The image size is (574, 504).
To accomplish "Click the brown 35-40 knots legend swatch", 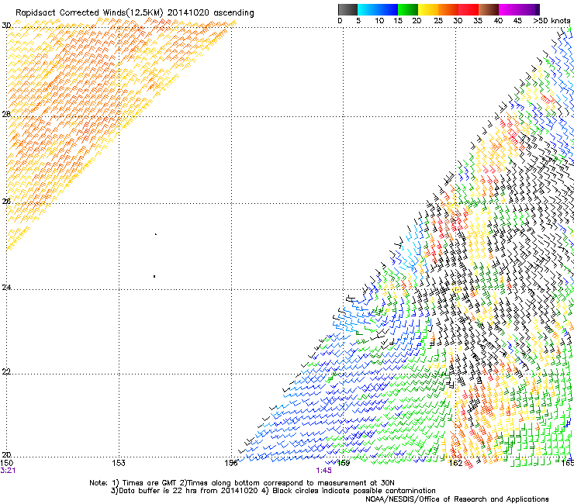I will 489,9.
